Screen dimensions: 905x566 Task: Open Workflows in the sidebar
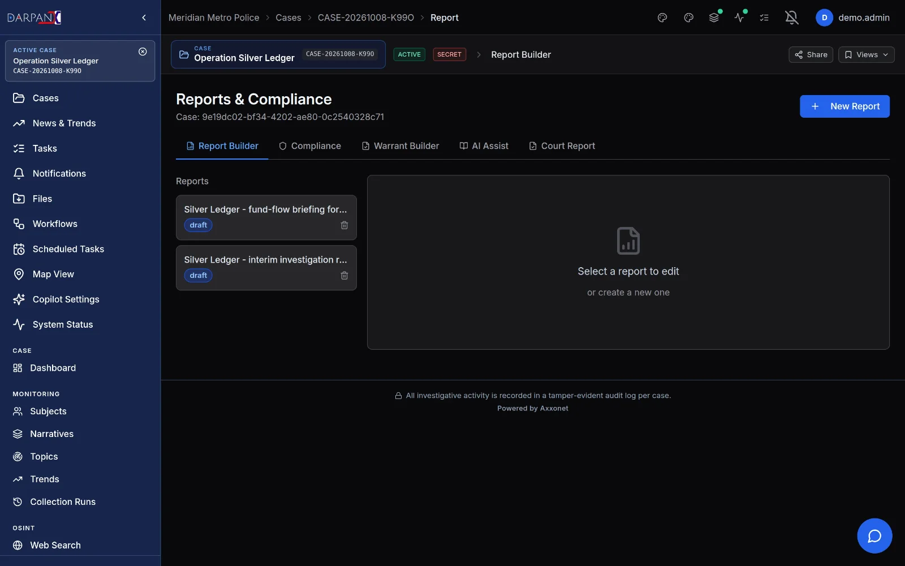pyautogui.click(x=80, y=224)
